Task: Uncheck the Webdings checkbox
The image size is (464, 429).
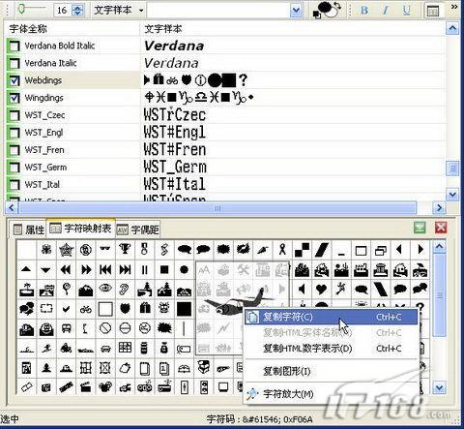Action: tap(14, 80)
